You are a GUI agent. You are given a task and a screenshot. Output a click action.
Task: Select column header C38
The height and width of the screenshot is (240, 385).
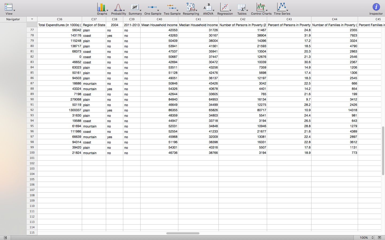(x=115, y=19)
